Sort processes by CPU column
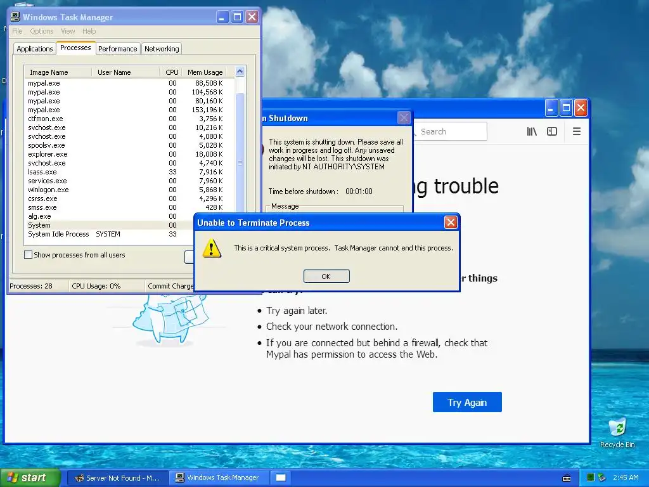 pyautogui.click(x=171, y=72)
